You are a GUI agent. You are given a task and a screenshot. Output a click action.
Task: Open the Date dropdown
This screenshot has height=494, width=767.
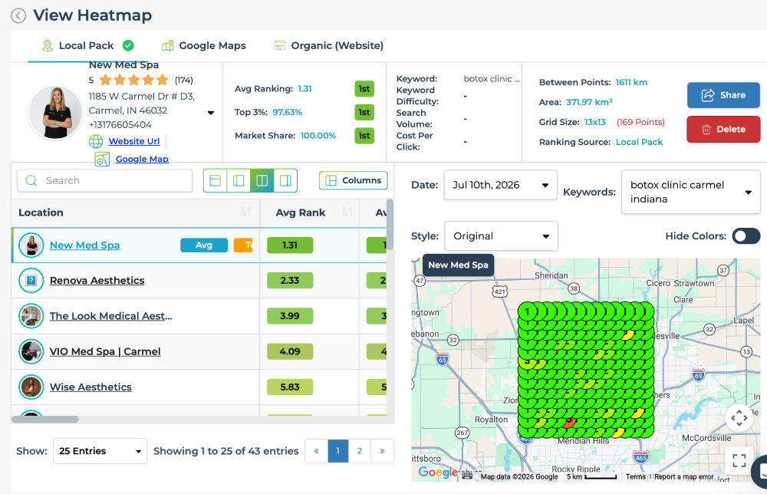[x=500, y=185]
